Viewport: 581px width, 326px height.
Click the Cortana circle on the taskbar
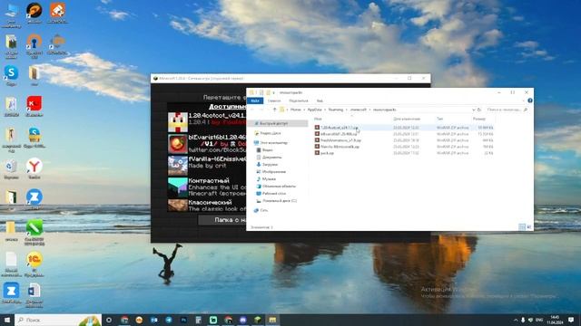point(109,320)
